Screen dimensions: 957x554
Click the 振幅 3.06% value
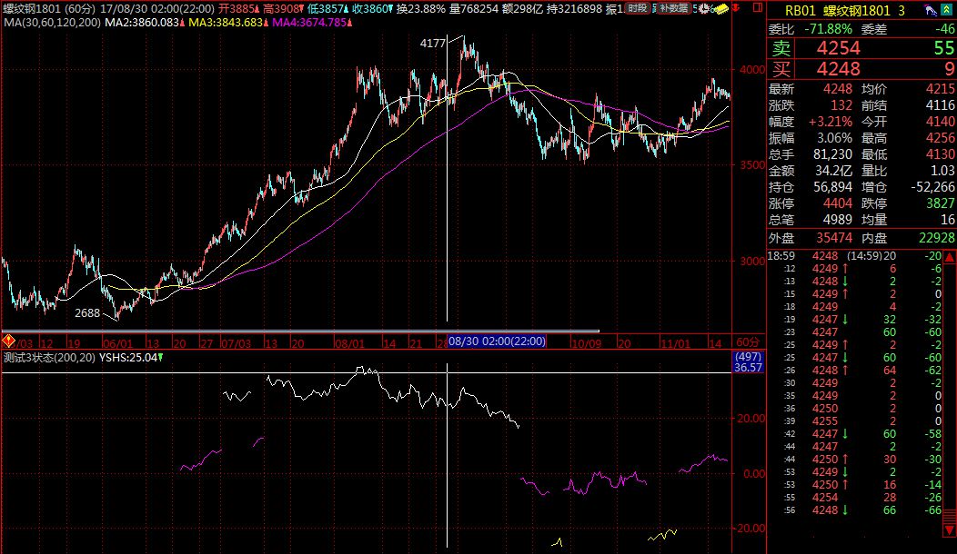(x=833, y=138)
